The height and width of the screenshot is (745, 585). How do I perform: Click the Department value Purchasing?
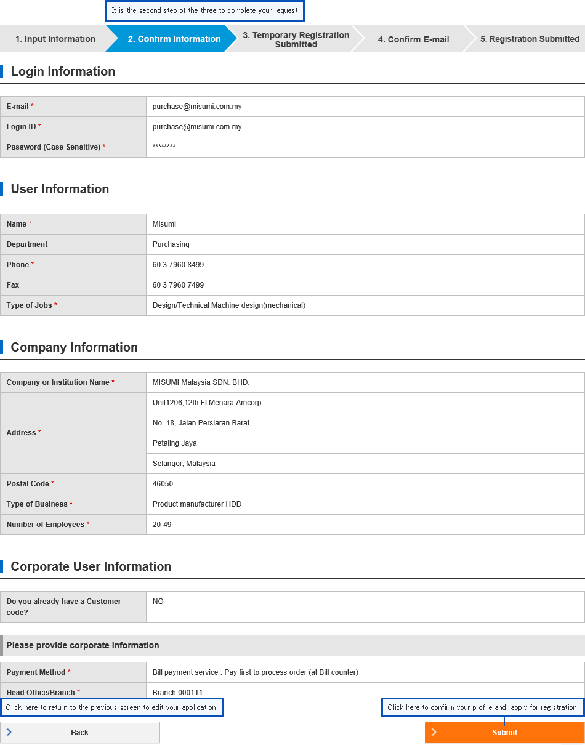pyautogui.click(x=171, y=244)
